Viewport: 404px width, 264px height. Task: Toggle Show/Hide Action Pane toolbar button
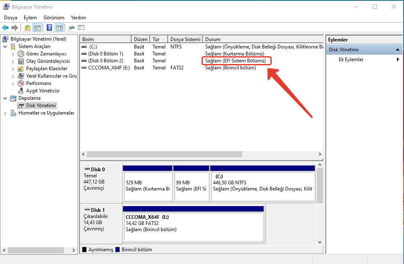[x=59, y=28]
